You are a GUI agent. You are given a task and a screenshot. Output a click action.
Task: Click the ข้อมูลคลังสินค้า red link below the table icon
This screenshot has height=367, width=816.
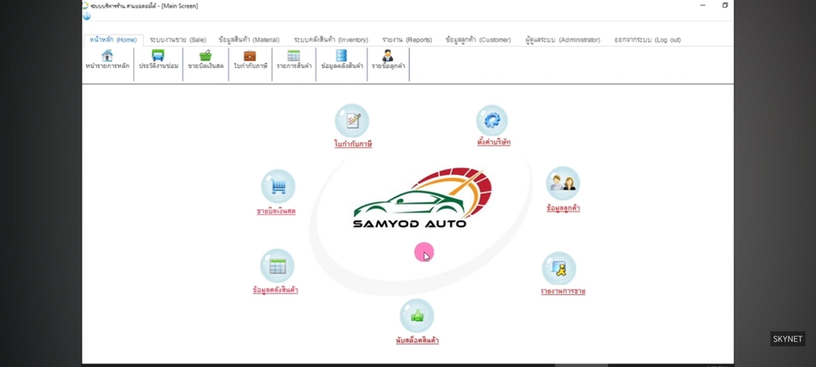coord(275,291)
